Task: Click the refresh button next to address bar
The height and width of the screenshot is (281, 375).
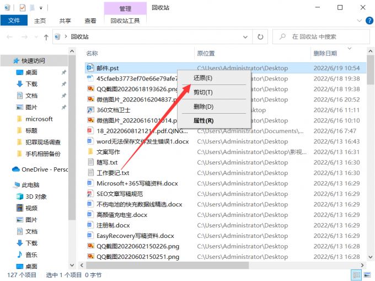Action: (260, 37)
